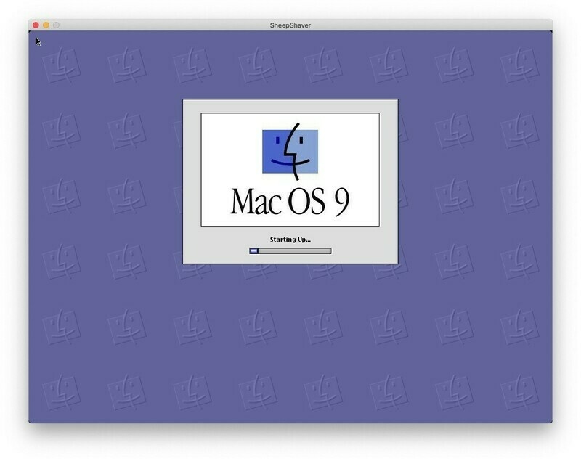
Task: Click the filled segment of startup progress bar
Action: click(x=253, y=251)
